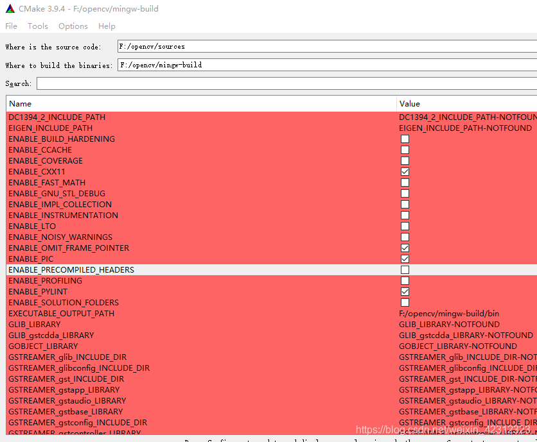Click the GLIB_gstcdda_LIBRARY-NOTFOUND value

[x=466, y=336]
